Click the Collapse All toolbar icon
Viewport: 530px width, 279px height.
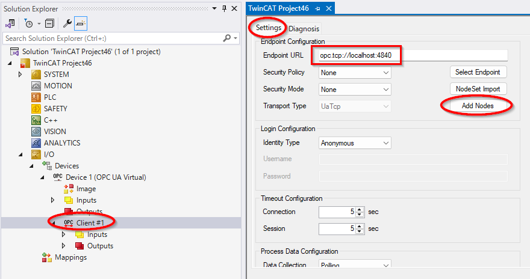49,23
